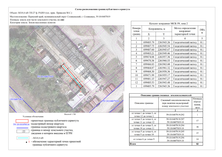The width and height of the screenshot is (222, 157).
Task: Click the blue 59:10:0407026 label on the map
Action: 111,101
